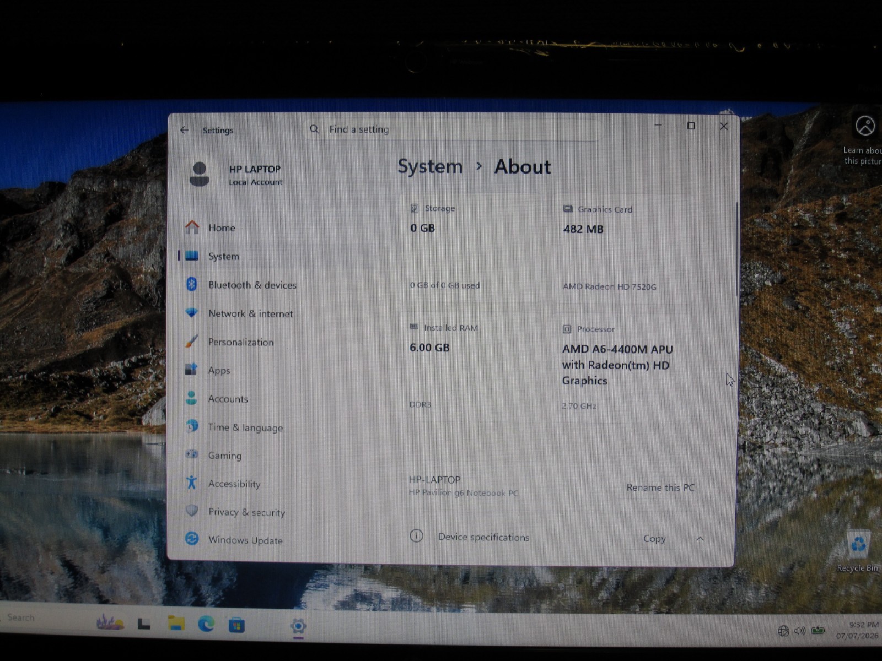Open Microsoft Store from the taskbar
This screenshot has height=661, width=882.
point(236,625)
